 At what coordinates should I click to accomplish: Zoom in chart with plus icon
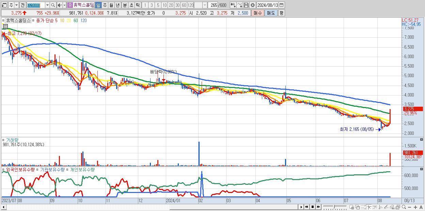[x=415, y=207]
